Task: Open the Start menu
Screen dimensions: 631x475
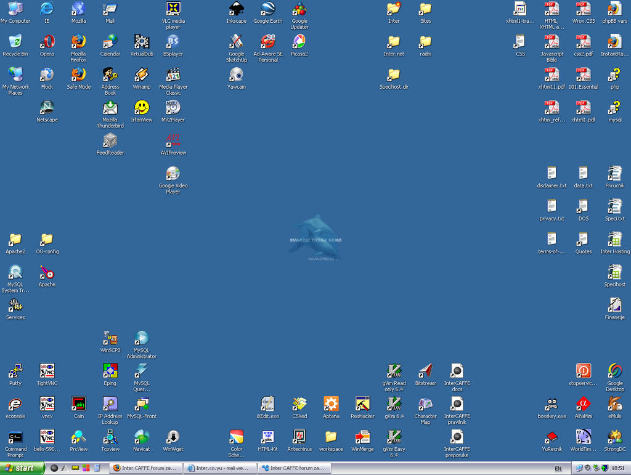Action: point(22,468)
